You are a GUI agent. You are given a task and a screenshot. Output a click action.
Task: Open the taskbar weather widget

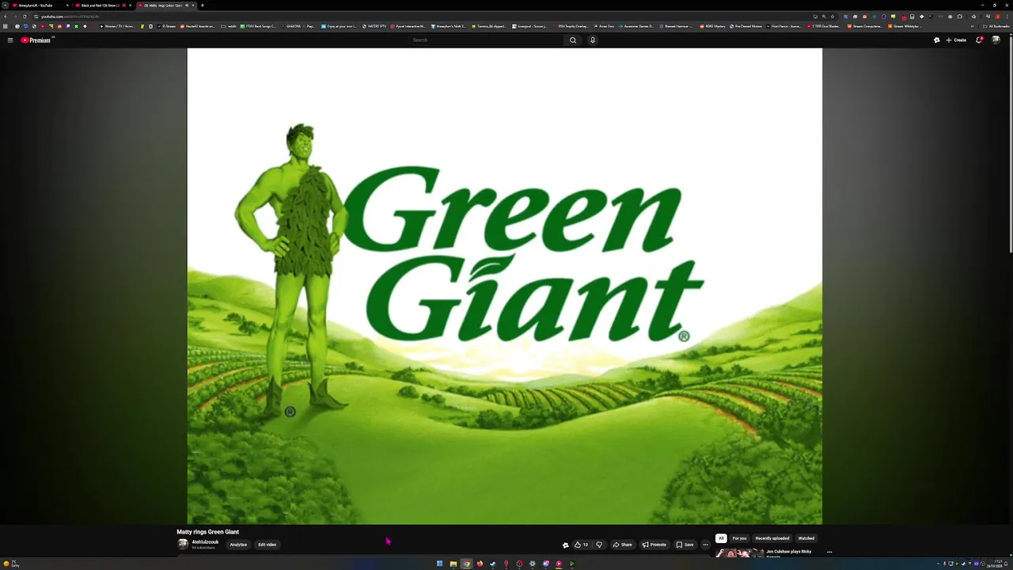pos(11,564)
